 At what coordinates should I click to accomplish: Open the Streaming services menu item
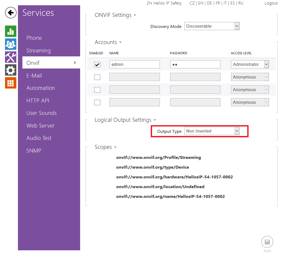[38, 51]
